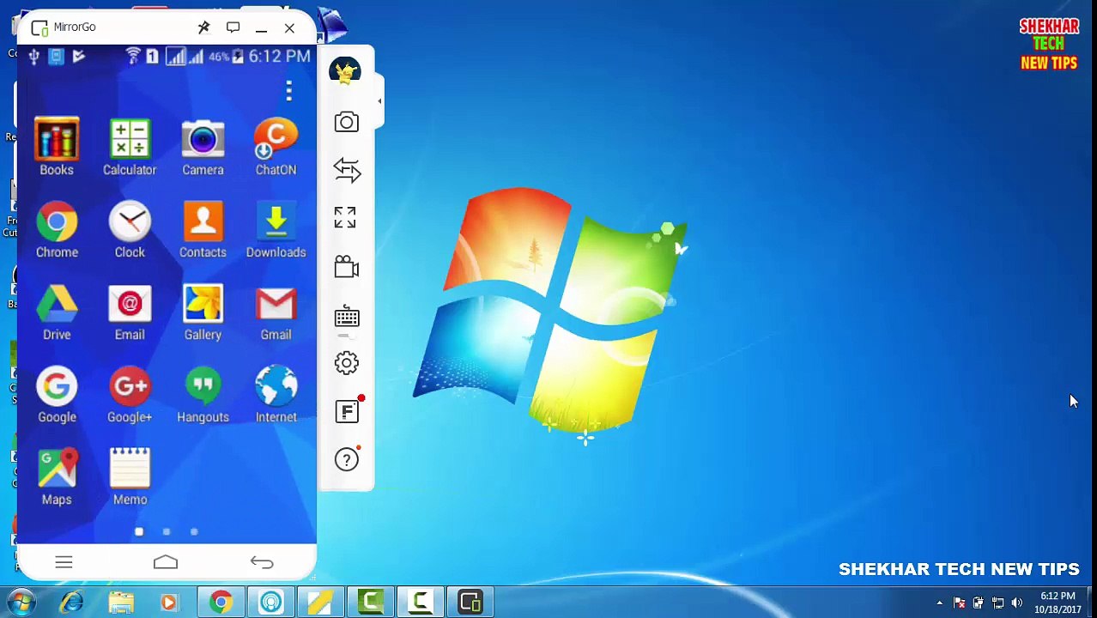The height and width of the screenshot is (618, 1097).
Task: Open Google Chrome from the Windows taskbar
Action: click(221, 603)
